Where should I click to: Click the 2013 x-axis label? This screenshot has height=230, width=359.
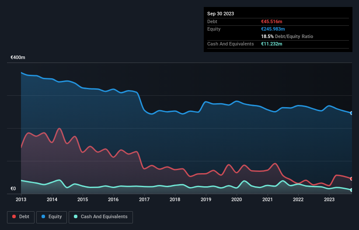tap(21, 199)
